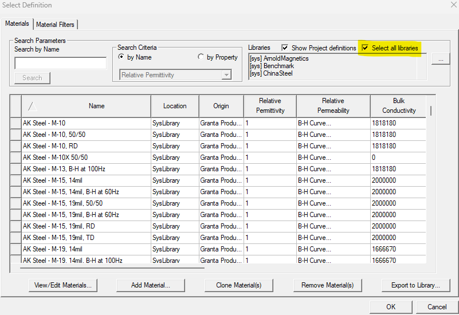The width and height of the screenshot is (459, 315).
Task: Toggle the Show Project definitions checkbox
Action: click(x=285, y=48)
